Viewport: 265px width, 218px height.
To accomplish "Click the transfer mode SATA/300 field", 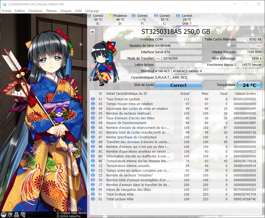I will [178, 58].
